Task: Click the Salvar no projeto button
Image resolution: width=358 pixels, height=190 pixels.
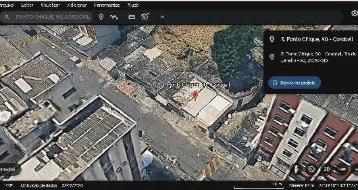Action: (294, 83)
